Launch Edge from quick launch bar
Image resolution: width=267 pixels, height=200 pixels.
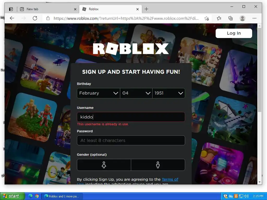coord(30,196)
